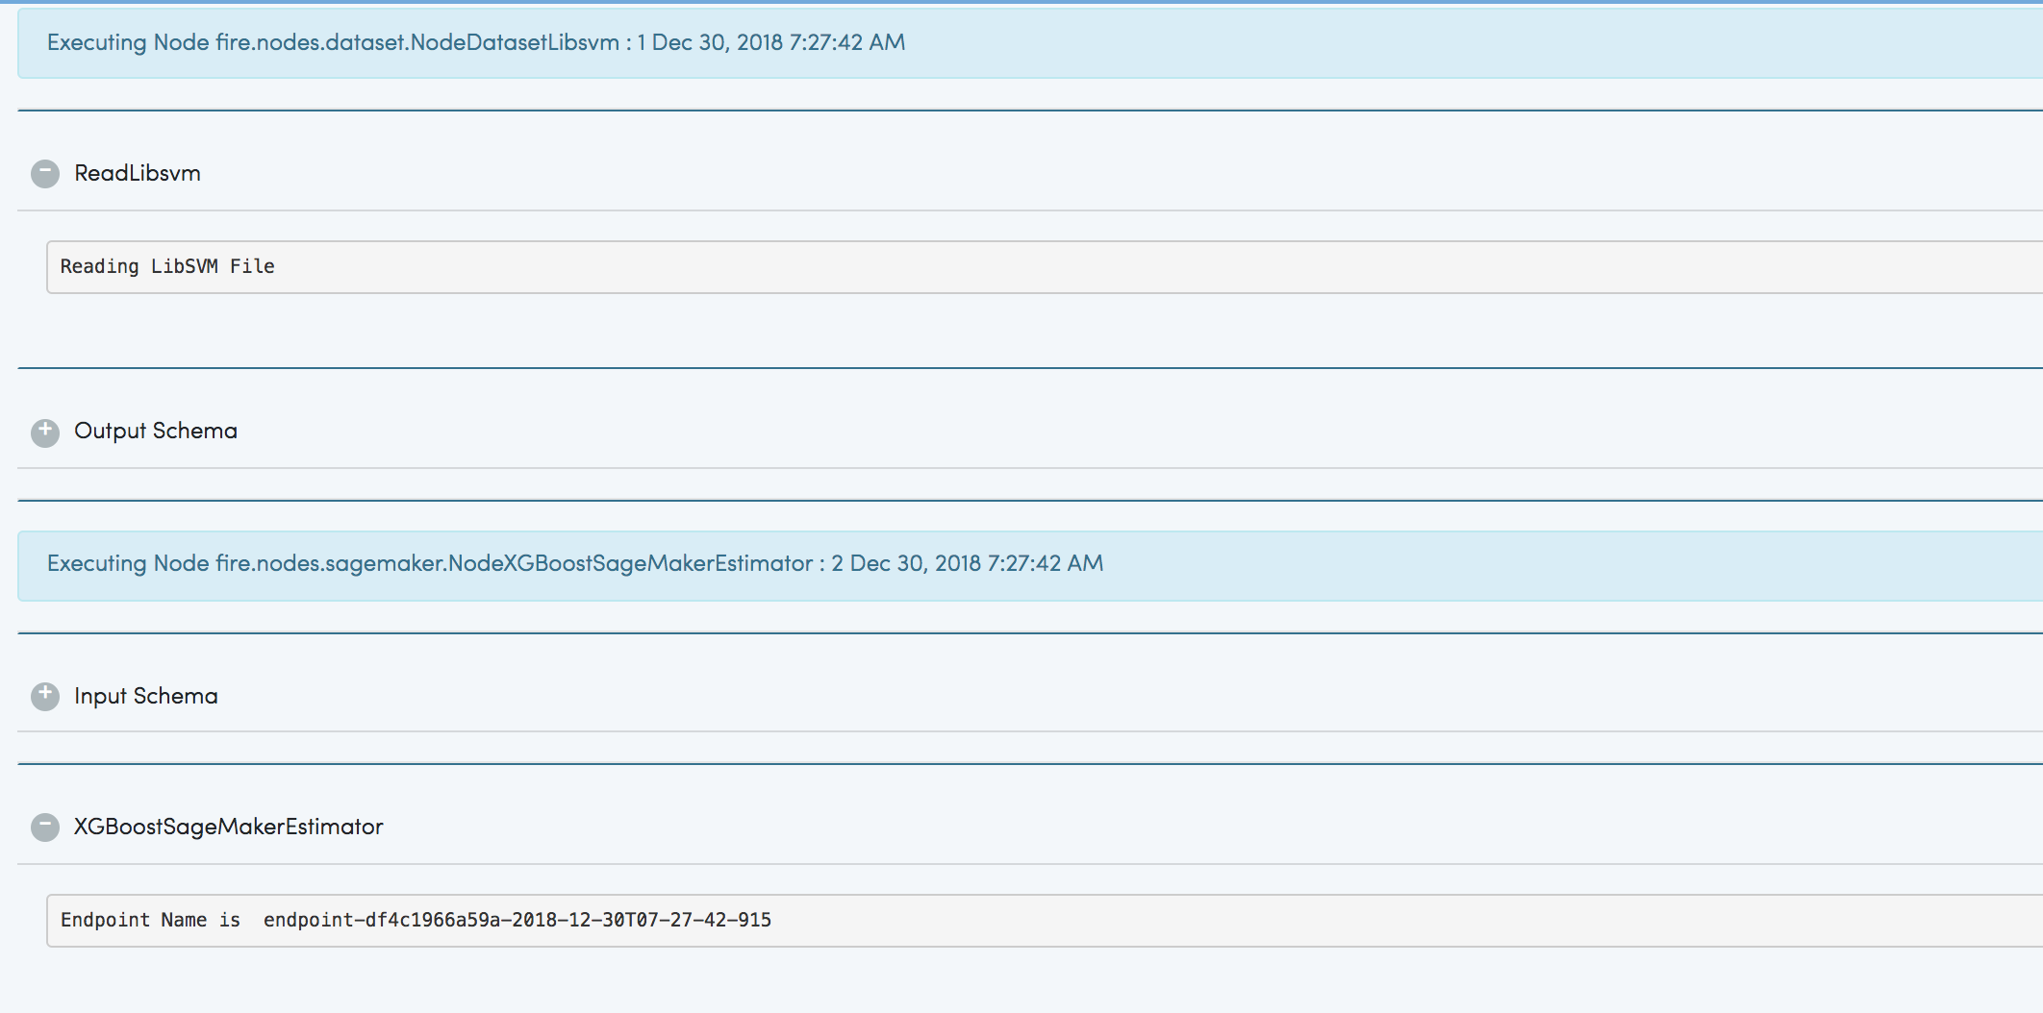Collapse the XGBoostSageMakerEstimator minus icon
The image size is (2043, 1013).
45,828
